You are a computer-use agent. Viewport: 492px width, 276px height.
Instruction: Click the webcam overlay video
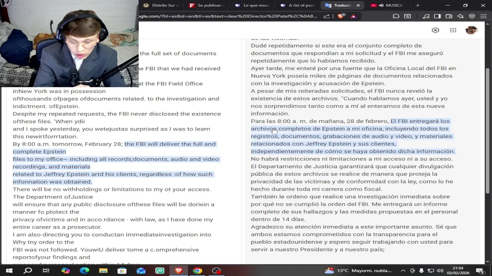pyautogui.click(x=69, y=44)
